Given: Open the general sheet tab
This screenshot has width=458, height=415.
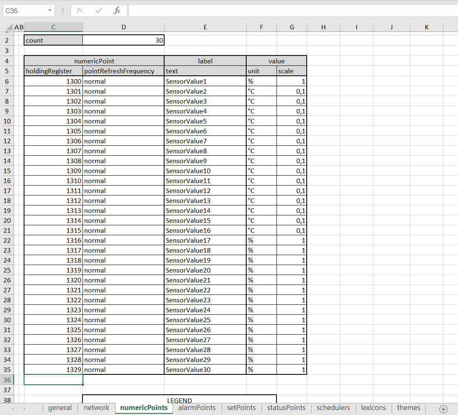Looking at the screenshot, I should point(60,408).
